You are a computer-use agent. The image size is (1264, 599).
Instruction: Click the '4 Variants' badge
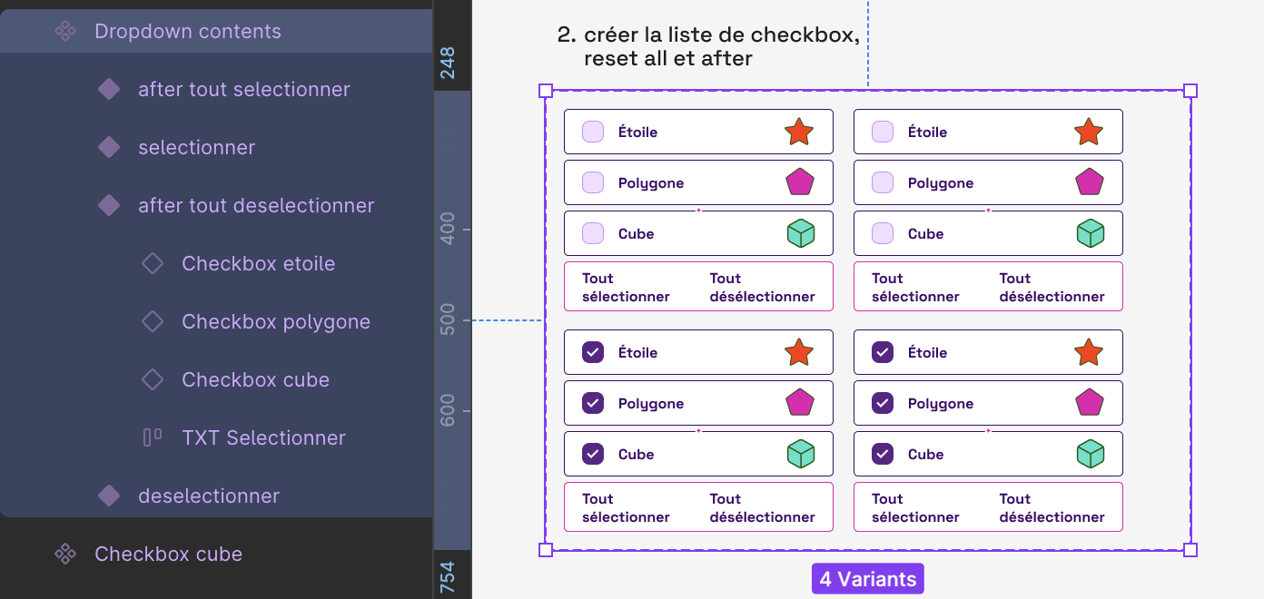point(867,579)
